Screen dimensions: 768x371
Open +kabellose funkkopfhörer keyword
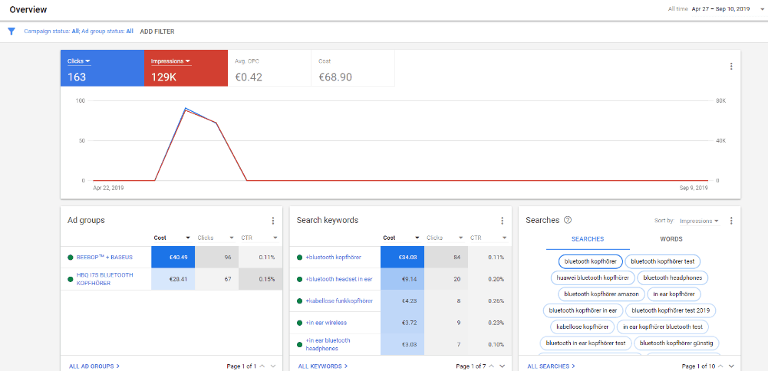point(339,301)
